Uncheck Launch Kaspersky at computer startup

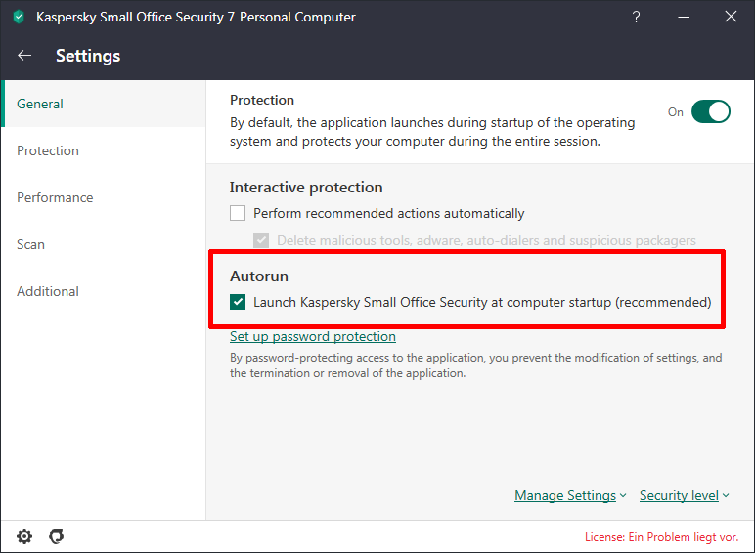pyautogui.click(x=238, y=302)
